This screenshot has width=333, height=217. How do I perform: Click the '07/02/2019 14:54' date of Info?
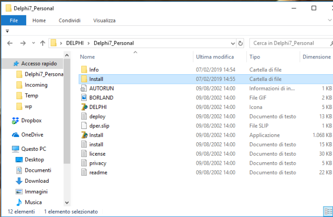pyautogui.click(x=215, y=69)
